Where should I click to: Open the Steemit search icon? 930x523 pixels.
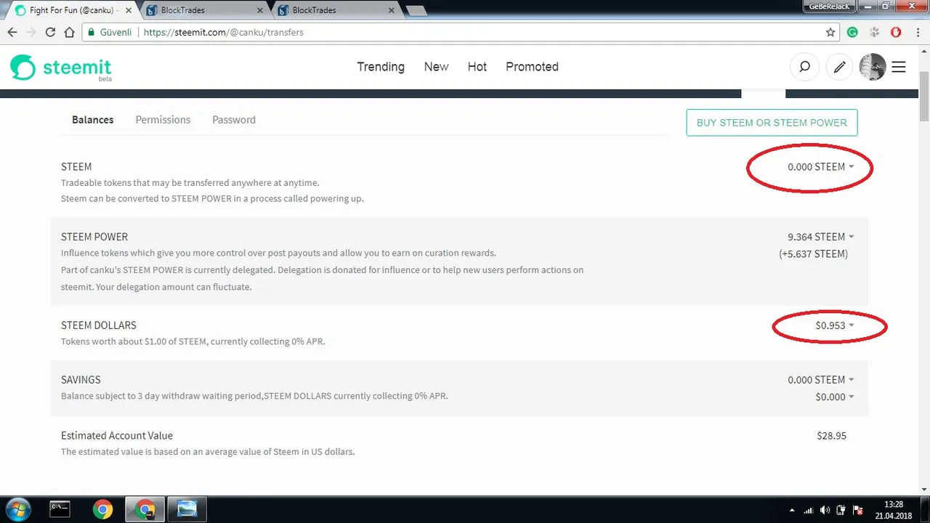click(x=804, y=67)
